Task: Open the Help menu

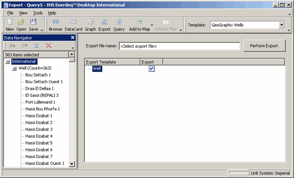Action: pyautogui.click(x=52, y=13)
